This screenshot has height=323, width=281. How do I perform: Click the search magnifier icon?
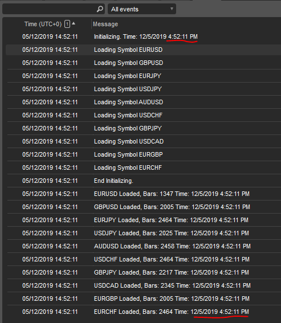(100, 9)
